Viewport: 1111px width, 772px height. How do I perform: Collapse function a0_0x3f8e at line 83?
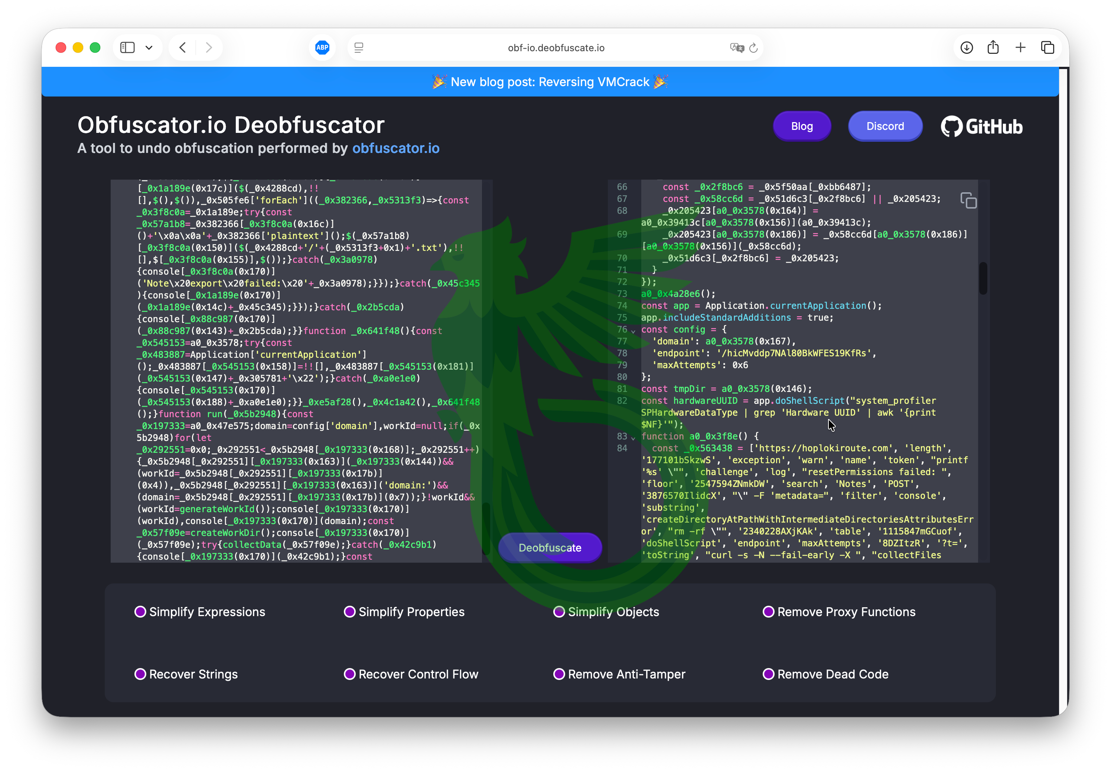633,438
